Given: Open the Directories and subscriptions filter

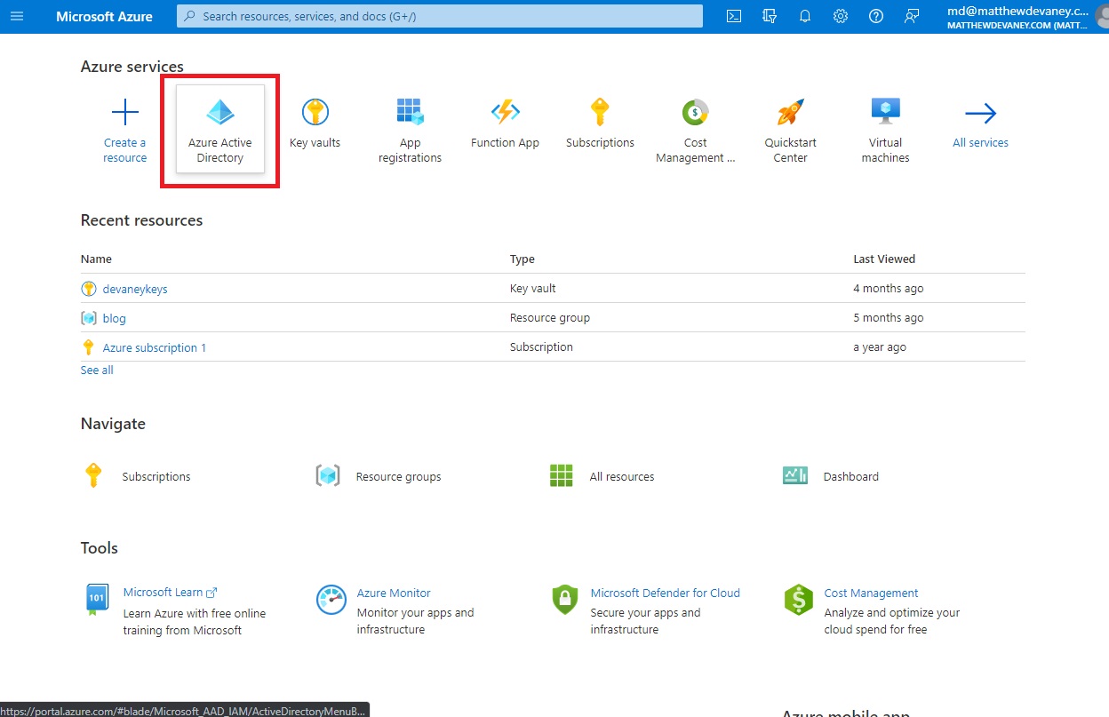Looking at the screenshot, I should (x=770, y=16).
